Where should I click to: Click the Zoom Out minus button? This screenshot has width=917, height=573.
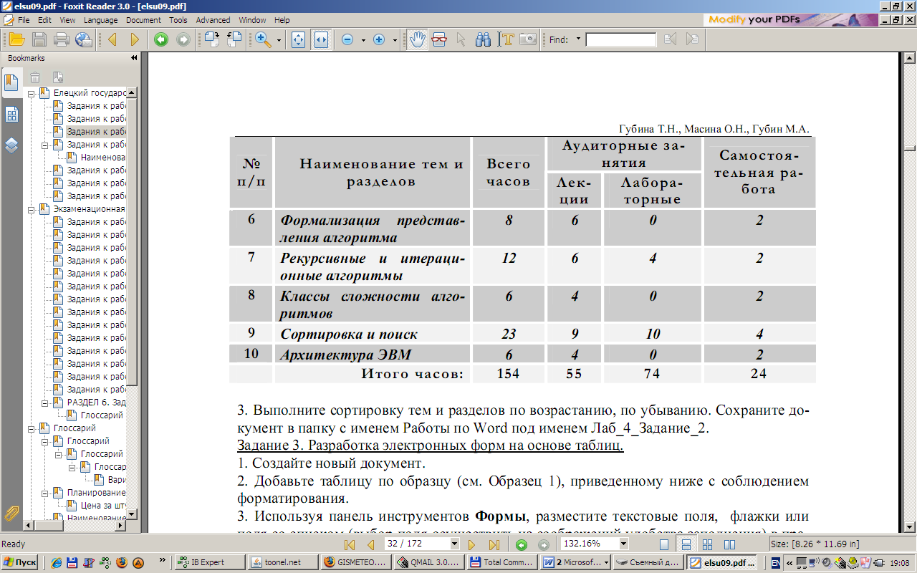point(347,39)
